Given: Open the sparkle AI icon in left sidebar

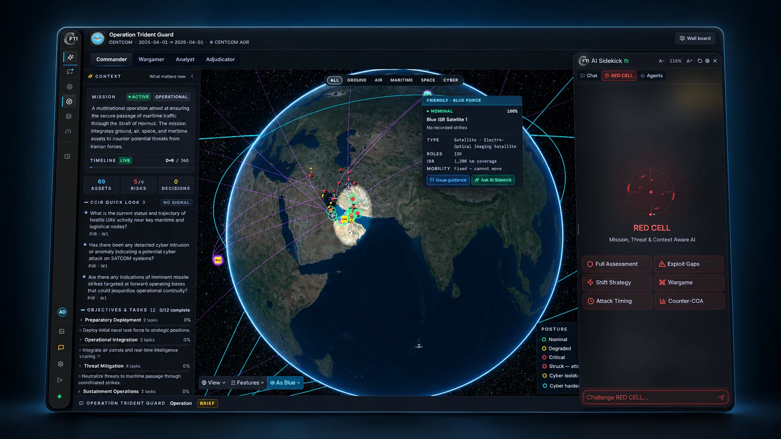Looking at the screenshot, I should [x=71, y=57].
